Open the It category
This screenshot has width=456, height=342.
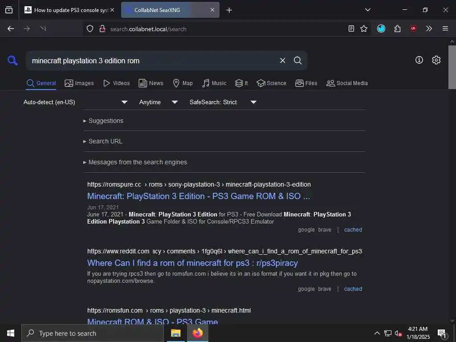tap(241, 83)
